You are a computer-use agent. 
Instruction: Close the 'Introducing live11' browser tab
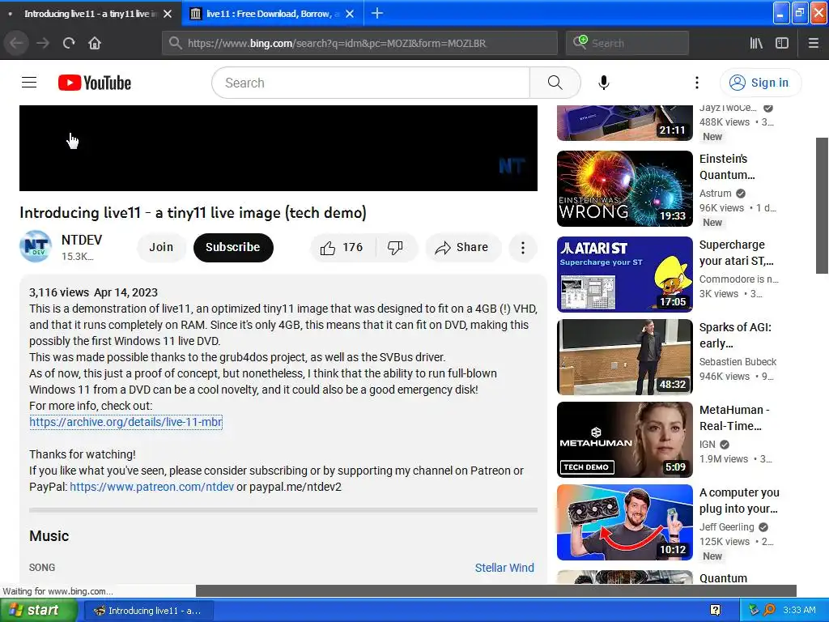point(168,14)
